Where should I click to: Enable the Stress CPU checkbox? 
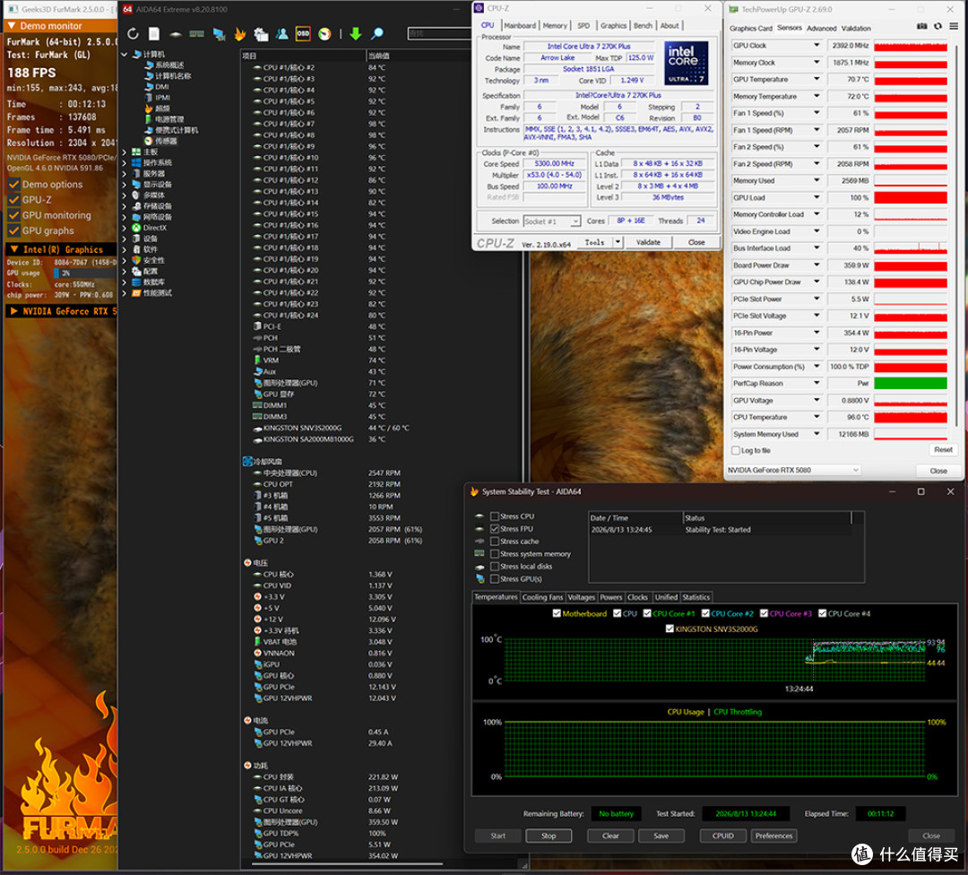495,516
